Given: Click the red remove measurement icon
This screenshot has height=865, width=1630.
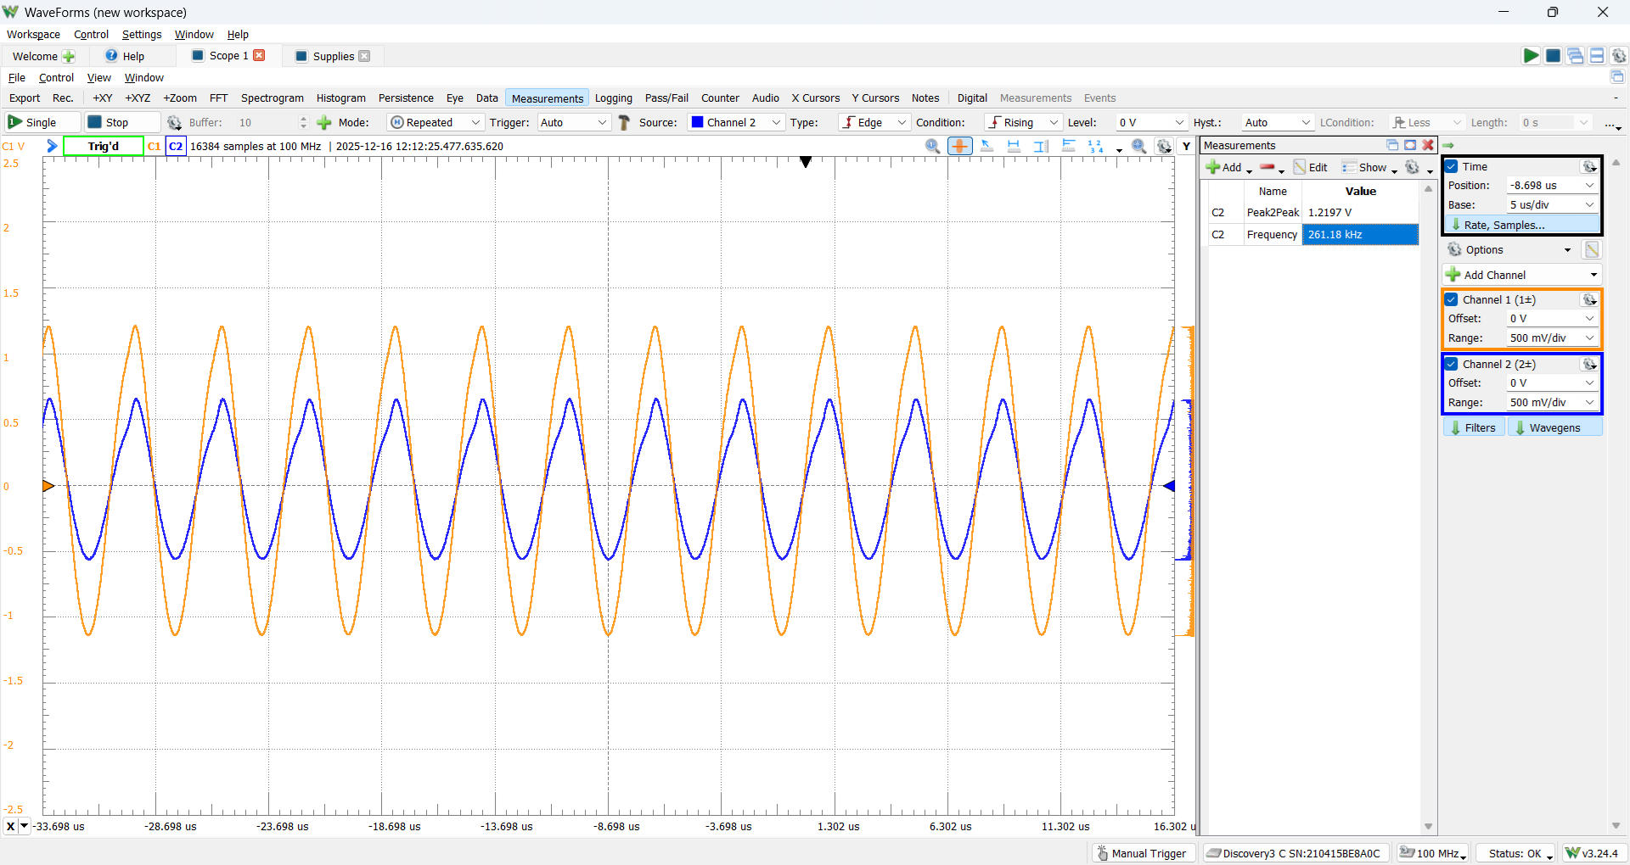Looking at the screenshot, I should point(1267,167).
